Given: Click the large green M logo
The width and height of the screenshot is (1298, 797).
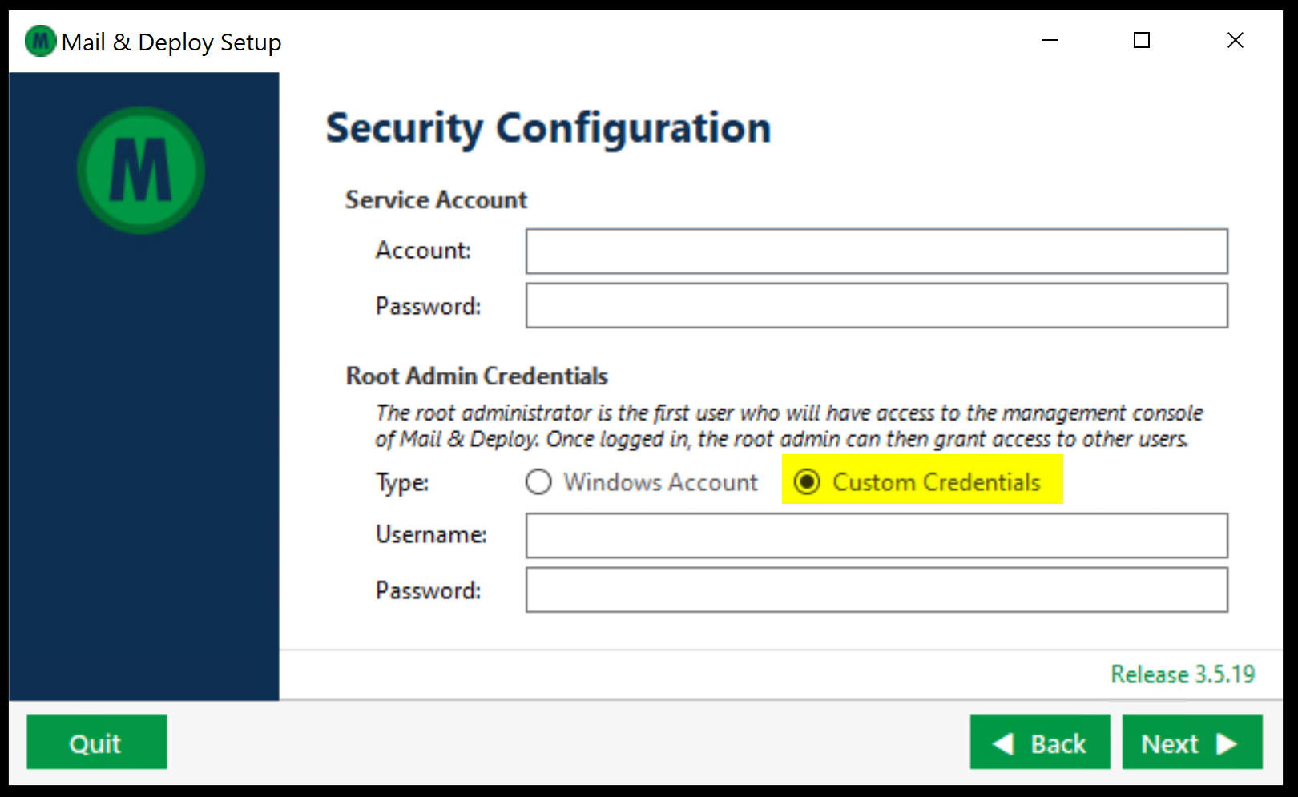Looking at the screenshot, I should click(x=141, y=170).
